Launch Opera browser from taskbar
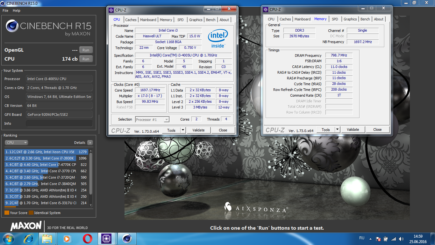Screen dimensions: 435x245 (87, 239)
